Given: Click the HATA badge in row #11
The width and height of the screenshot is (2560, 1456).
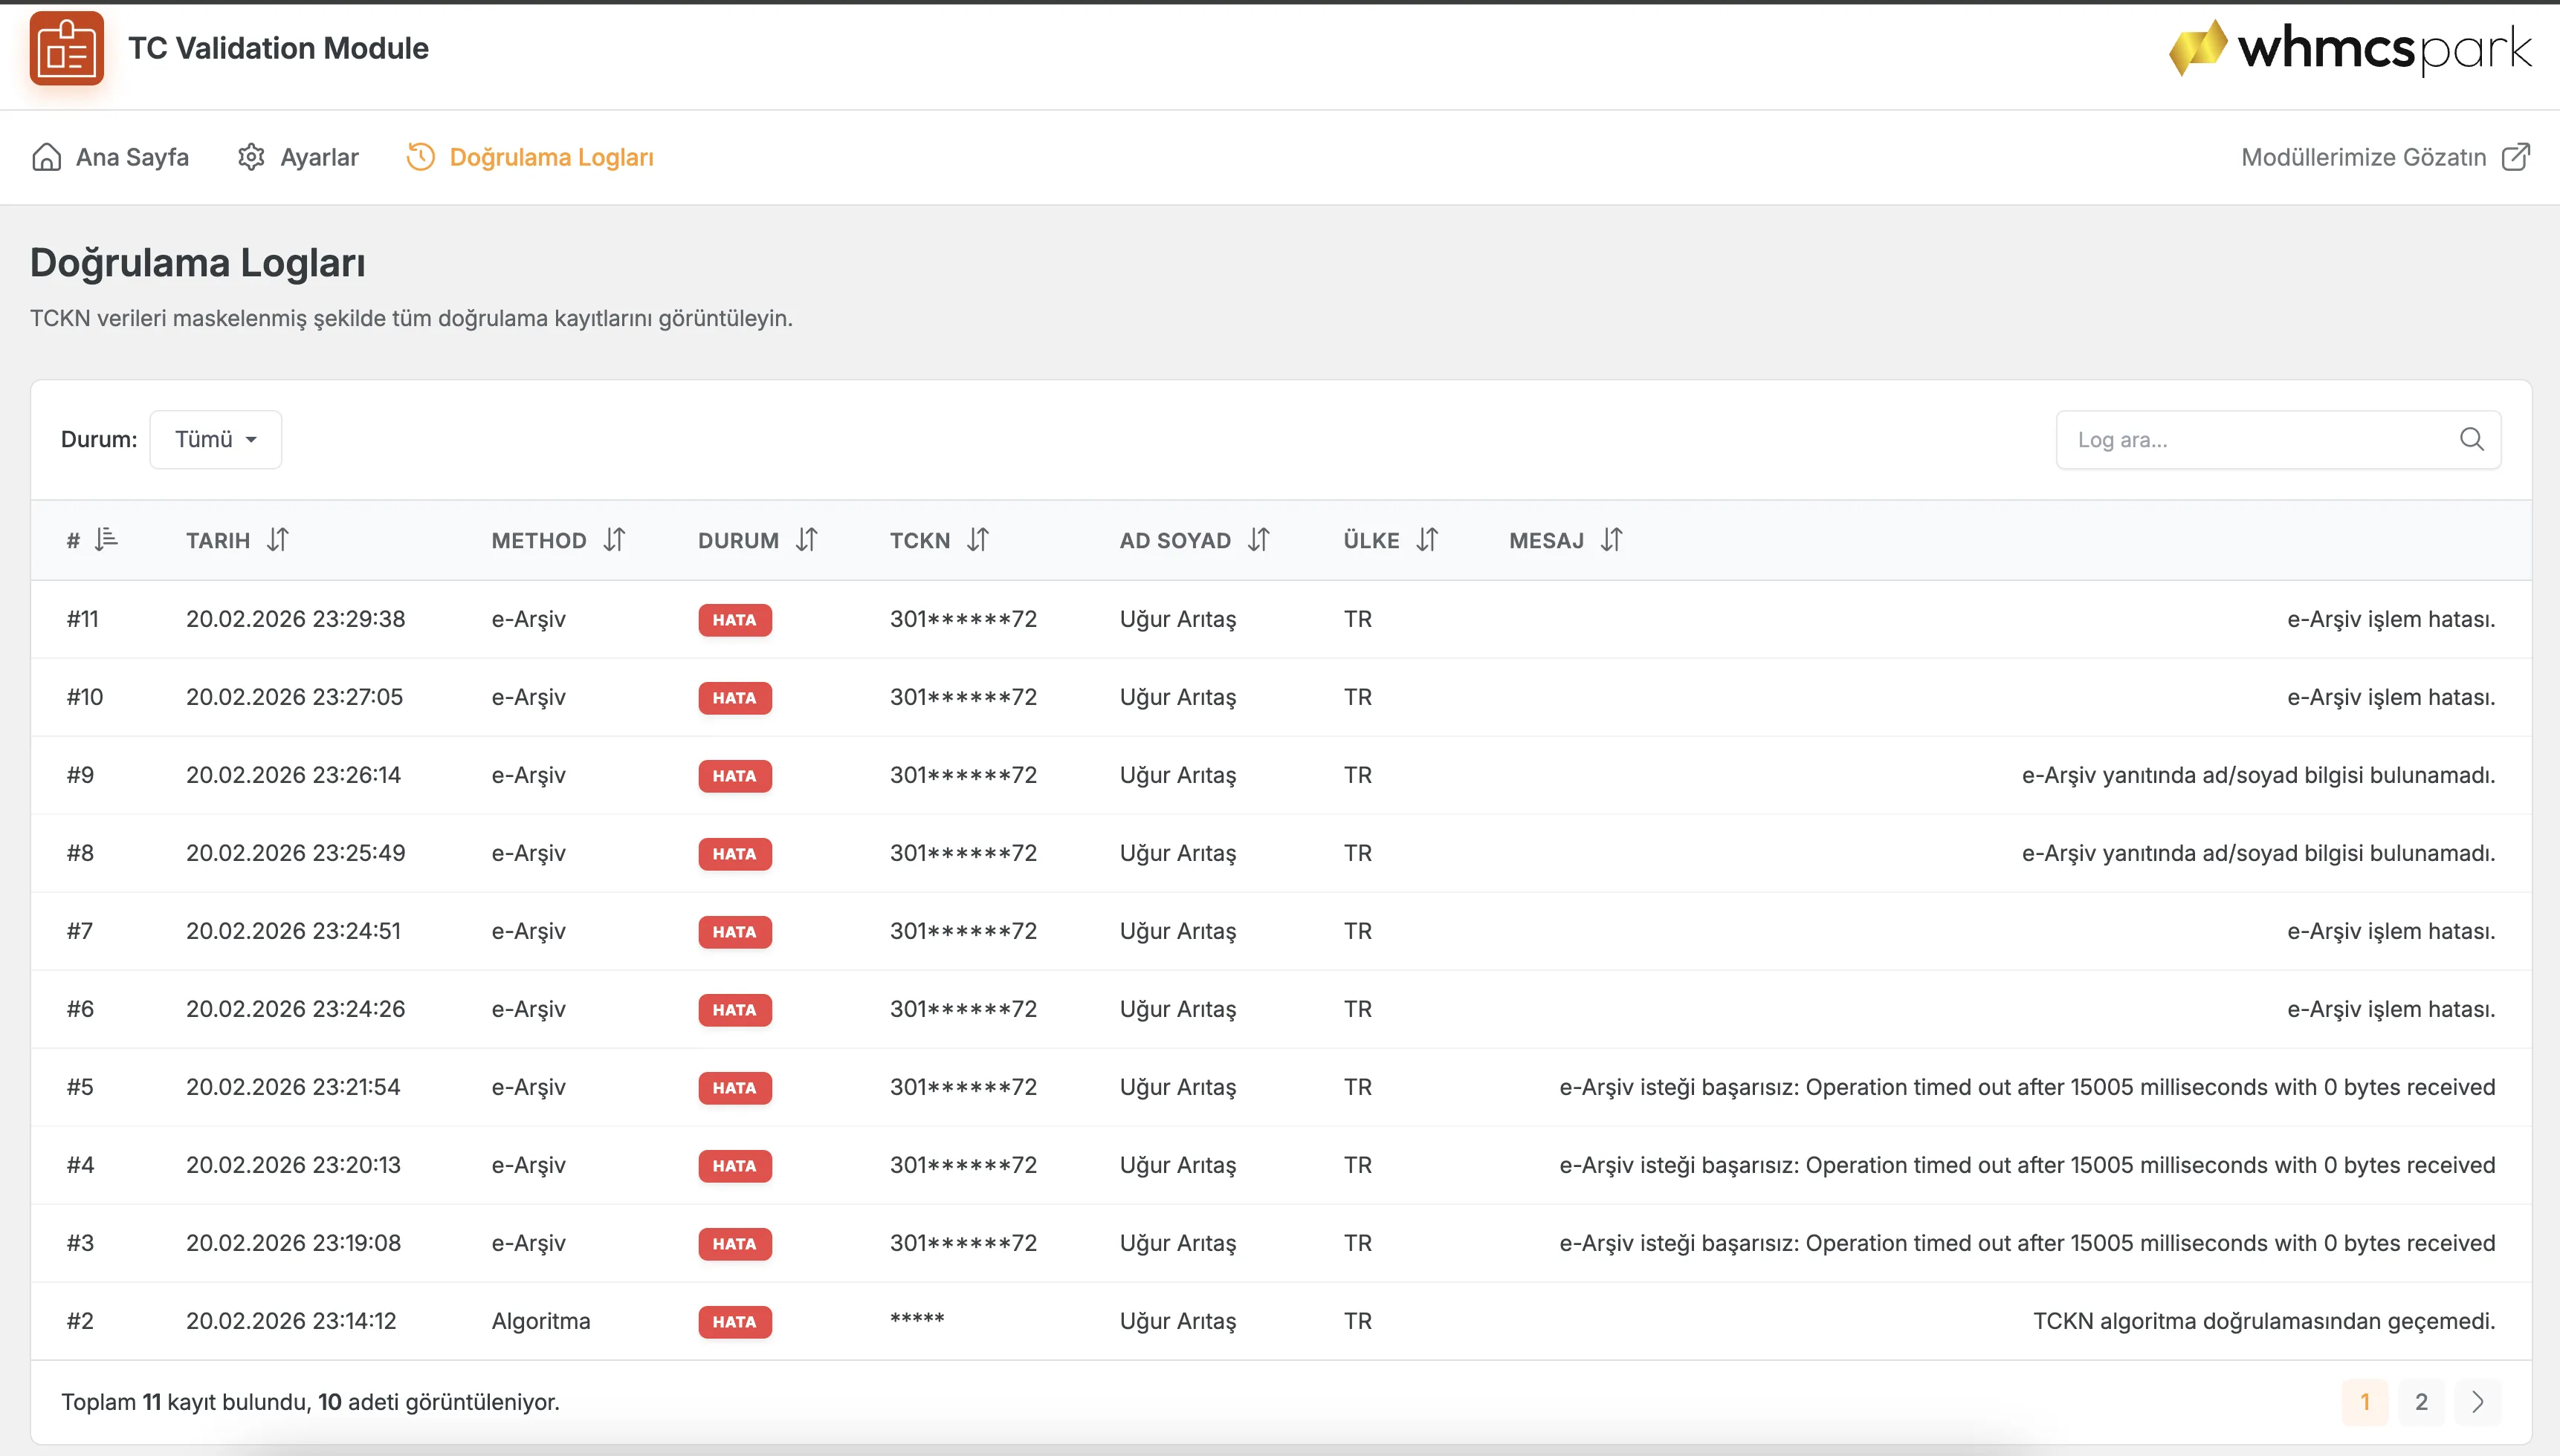Looking at the screenshot, I should (734, 619).
